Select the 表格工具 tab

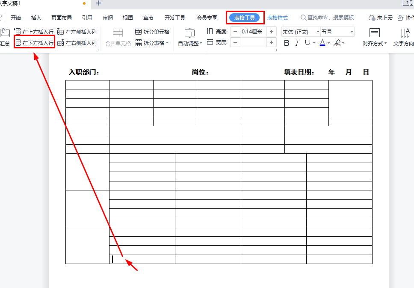click(245, 18)
